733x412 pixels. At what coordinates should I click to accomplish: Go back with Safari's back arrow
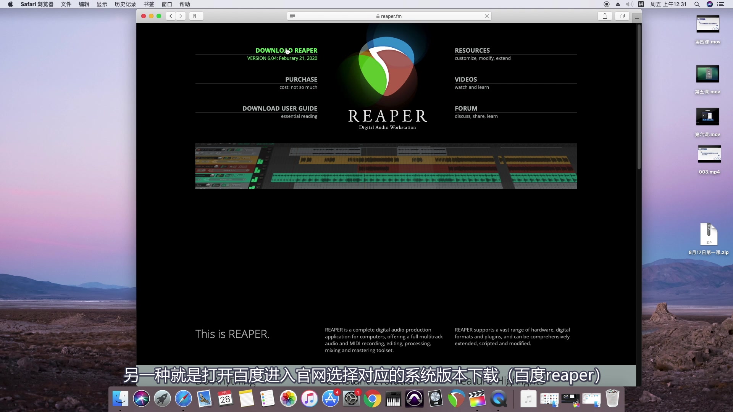pyautogui.click(x=171, y=16)
